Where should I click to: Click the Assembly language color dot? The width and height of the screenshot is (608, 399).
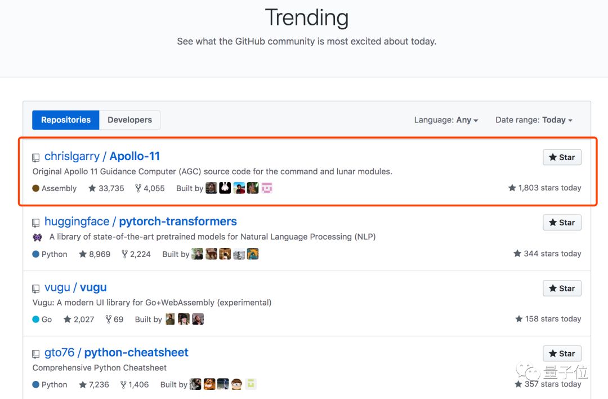tap(36, 188)
